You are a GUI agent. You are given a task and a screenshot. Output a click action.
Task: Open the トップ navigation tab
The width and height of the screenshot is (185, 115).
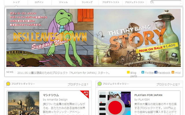(x=16, y=2)
